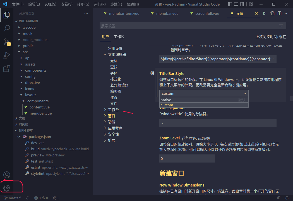Split the editor to the right

(x=279, y=13)
